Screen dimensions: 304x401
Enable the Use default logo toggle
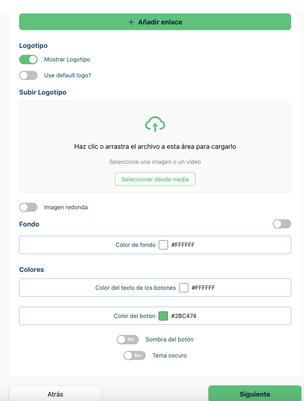(28, 76)
